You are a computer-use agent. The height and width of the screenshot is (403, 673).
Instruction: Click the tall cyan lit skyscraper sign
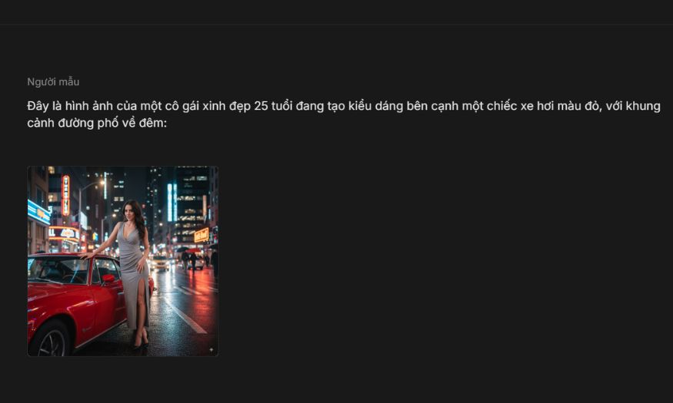[172, 202]
